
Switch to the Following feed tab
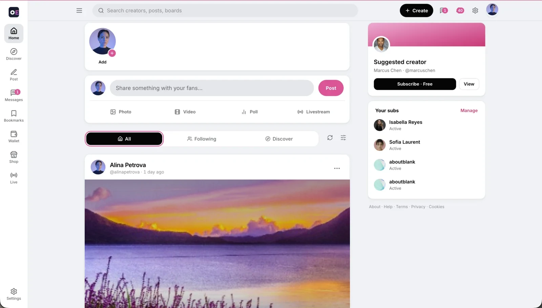tap(202, 139)
